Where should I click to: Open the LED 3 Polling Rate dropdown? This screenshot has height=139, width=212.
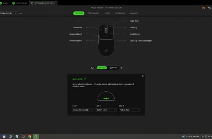point(129,110)
